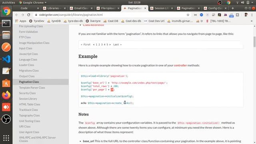Viewport: 256px width, 144px height.
Task: Open Image Manipulation Class in sidebar
Action: 34,43
